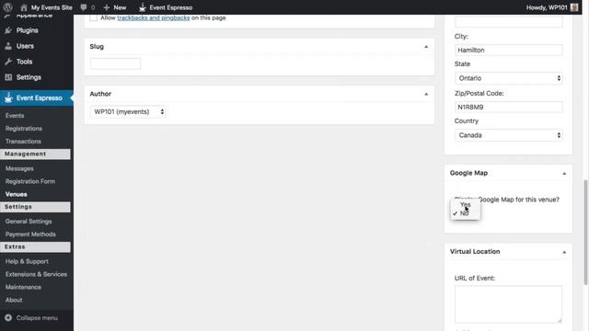Open Users menu label
The width and height of the screenshot is (589, 331).
25,46
